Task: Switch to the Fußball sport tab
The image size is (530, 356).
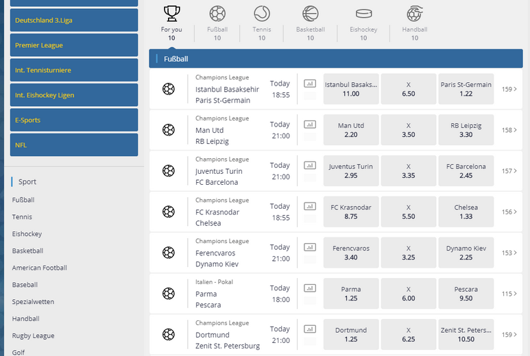Action: coord(217,23)
